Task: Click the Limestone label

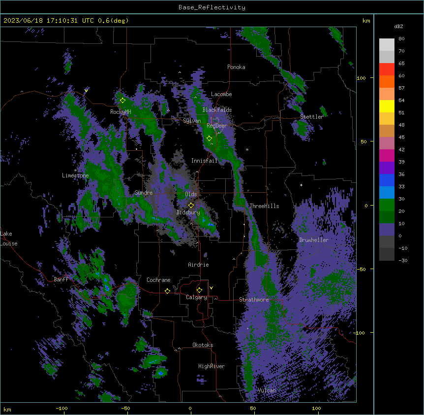Action: pos(75,175)
